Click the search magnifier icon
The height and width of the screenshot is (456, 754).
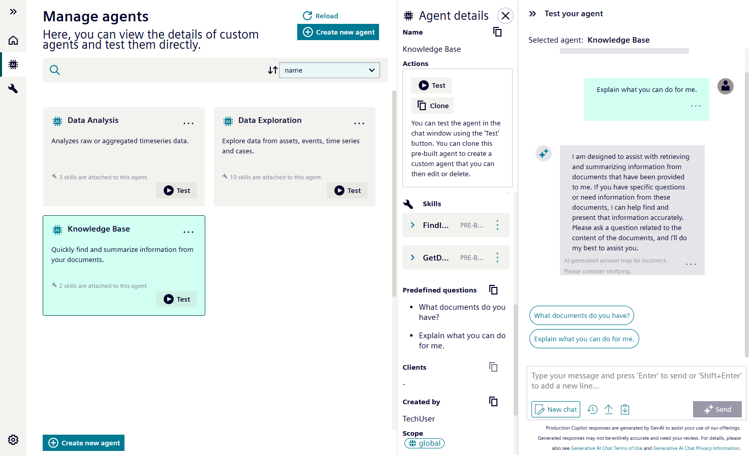coord(55,70)
